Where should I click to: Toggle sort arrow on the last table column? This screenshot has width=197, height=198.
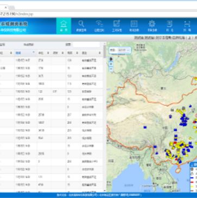(x=100, y=53)
